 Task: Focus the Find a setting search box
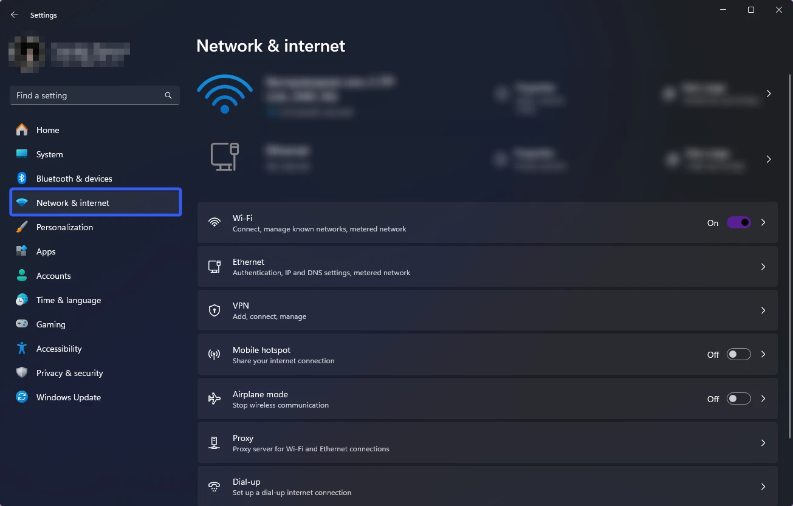(x=88, y=95)
